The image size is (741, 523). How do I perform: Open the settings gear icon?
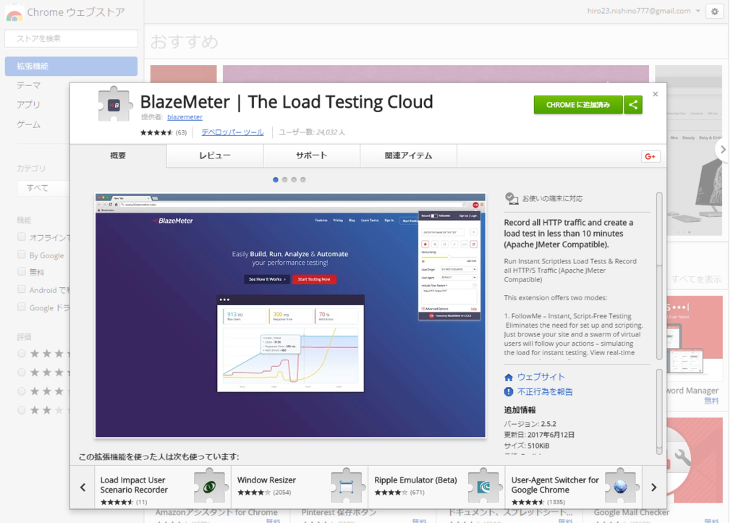pos(714,12)
